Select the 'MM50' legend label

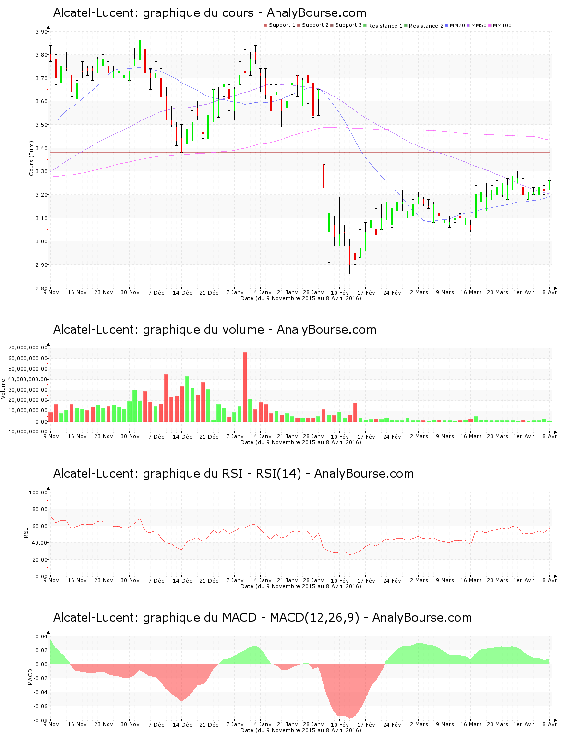pyautogui.click(x=479, y=25)
